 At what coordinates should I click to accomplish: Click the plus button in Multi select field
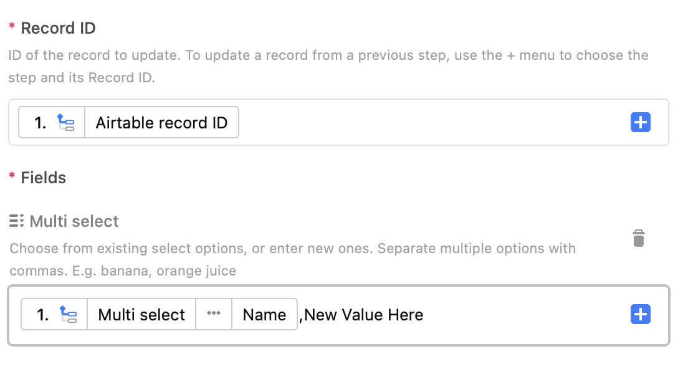coord(641,315)
